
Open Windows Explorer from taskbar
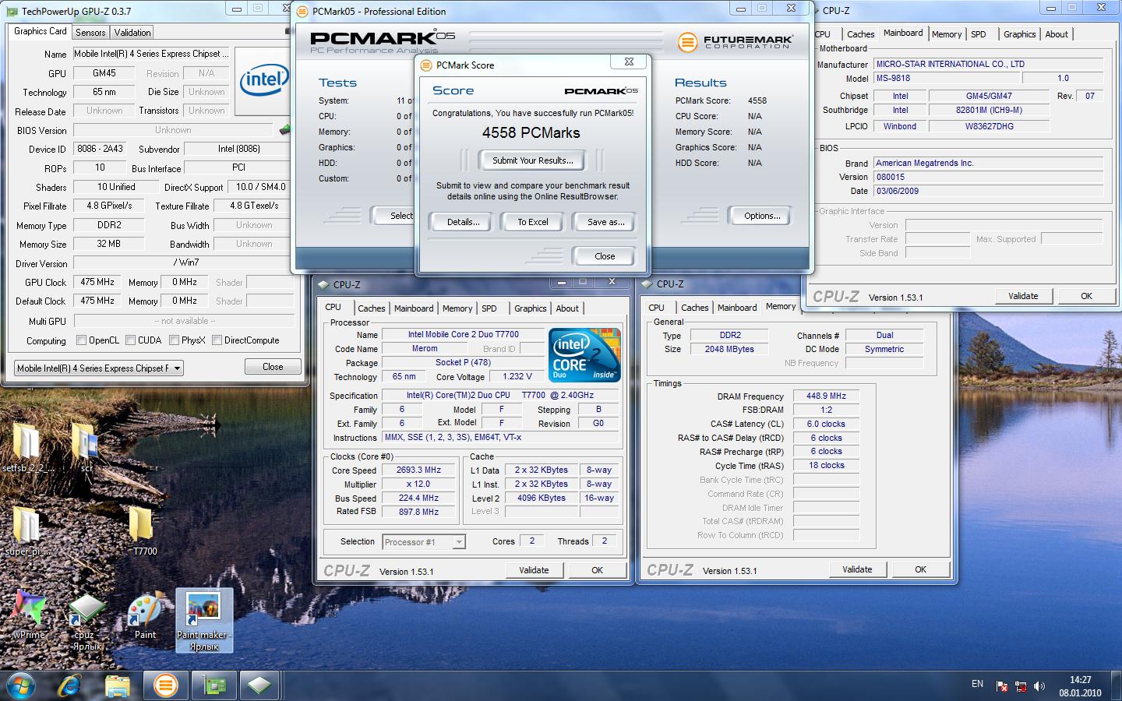(118, 685)
